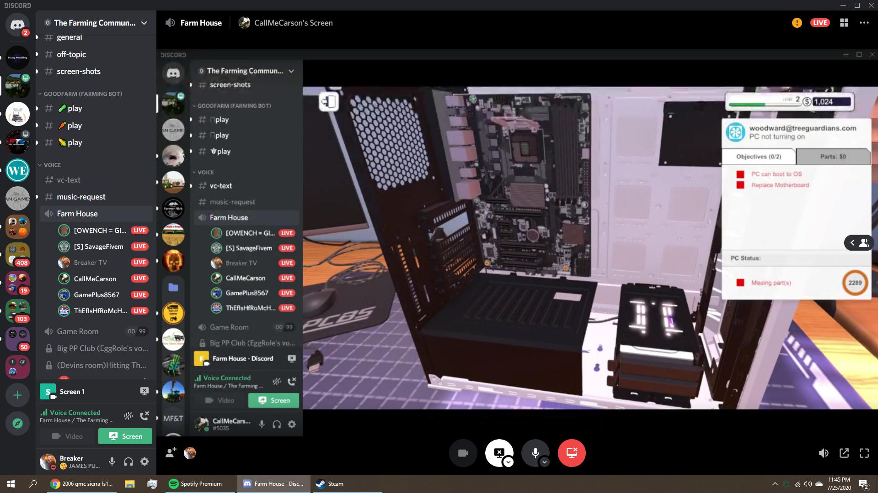Click the green Screen share button
This screenshot has width=878, height=493.
tap(125, 436)
